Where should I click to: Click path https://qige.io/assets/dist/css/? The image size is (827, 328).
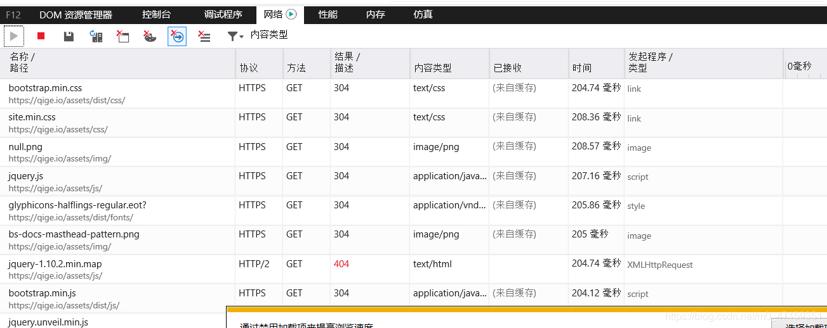(x=67, y=100)
